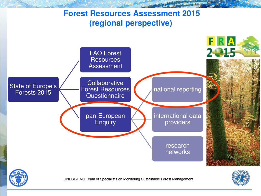Click the FAO logo emblem
Screen dimensions: 261x196
pos(18,178)
